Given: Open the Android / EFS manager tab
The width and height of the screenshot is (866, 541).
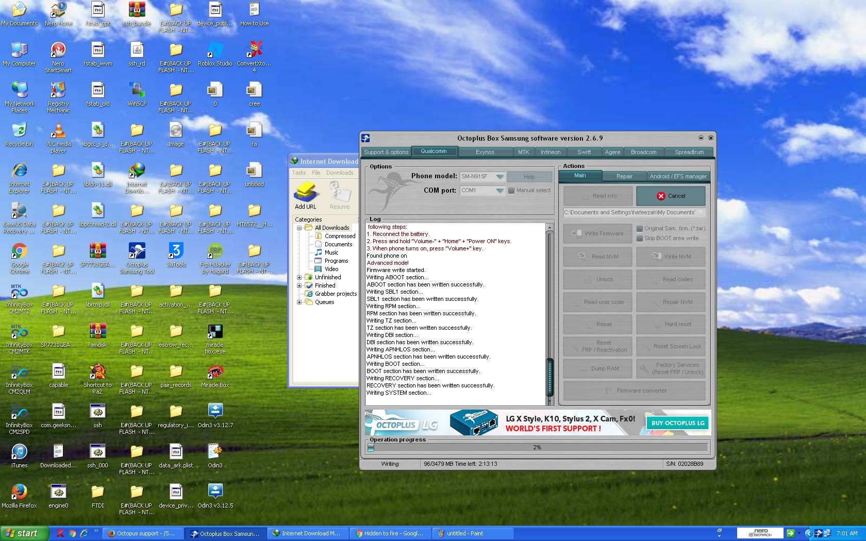Looking at the screenshot, I should (678, 176).
